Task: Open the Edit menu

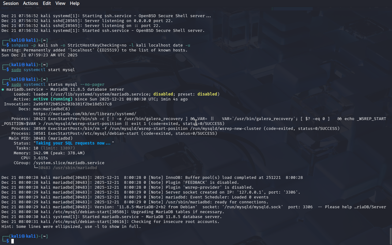Action: coord(47,3)
